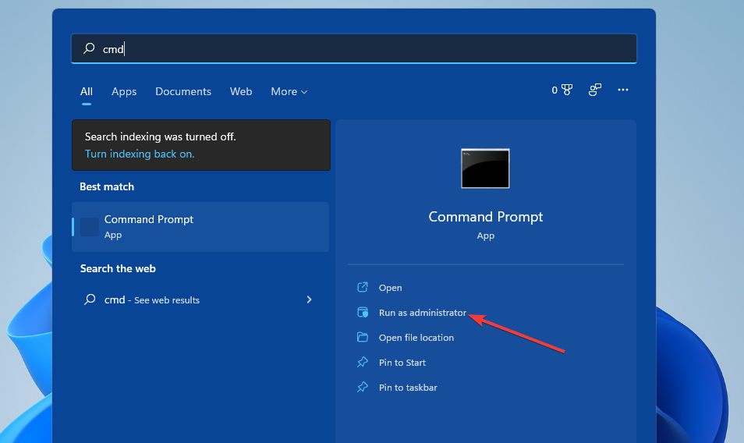Choose Pin to Start

(402, 363)
